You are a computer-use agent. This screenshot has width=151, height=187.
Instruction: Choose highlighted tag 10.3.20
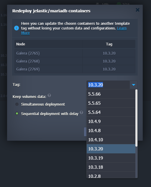coord(111,149)
